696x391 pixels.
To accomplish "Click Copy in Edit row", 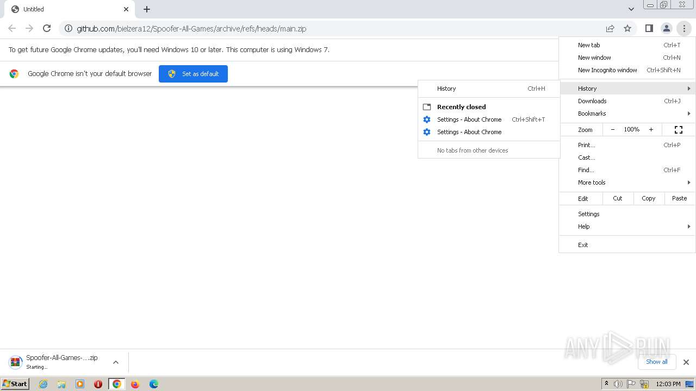I will [x=648, y=198].
